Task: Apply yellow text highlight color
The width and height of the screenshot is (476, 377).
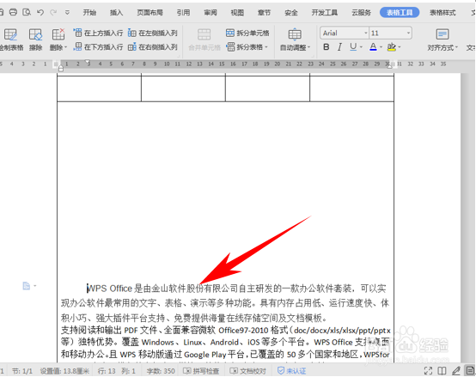Action: (x=392, y=47)
